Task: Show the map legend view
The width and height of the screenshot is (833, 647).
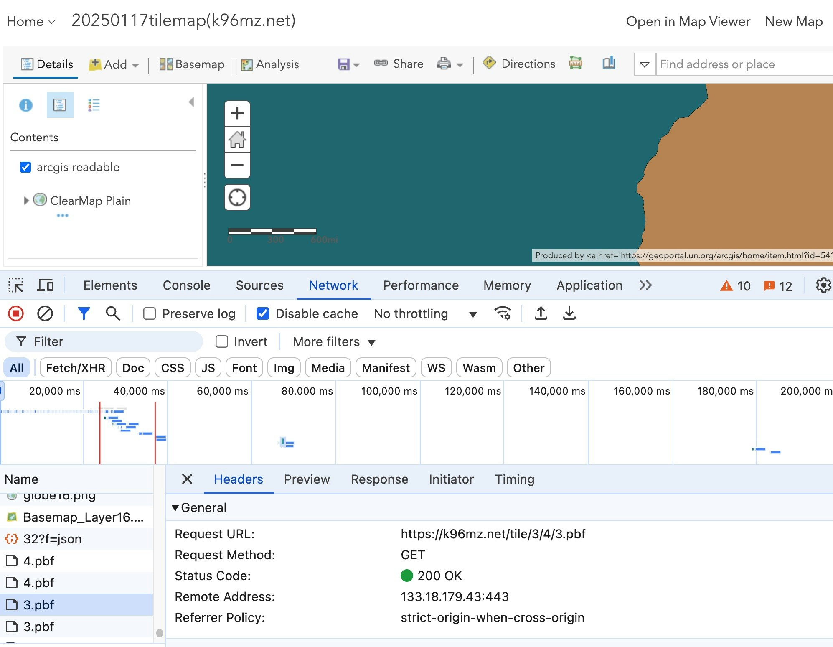Action: tap(94, 105)
